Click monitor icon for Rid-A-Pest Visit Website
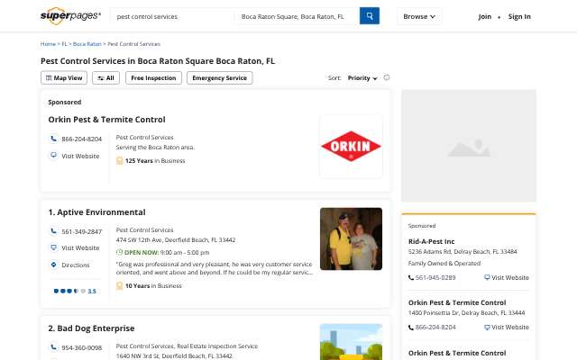 click(487, 277)
